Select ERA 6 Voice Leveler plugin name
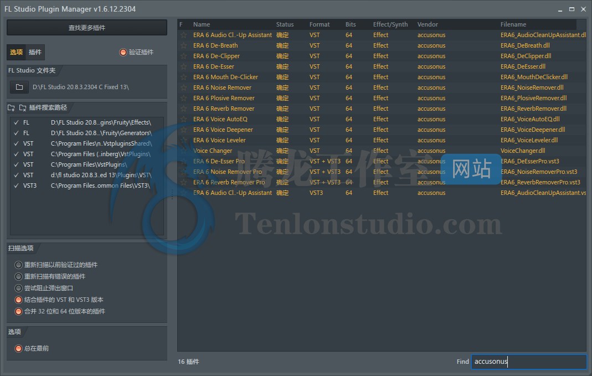The image size is (592, 376). (x=219, y=141)
